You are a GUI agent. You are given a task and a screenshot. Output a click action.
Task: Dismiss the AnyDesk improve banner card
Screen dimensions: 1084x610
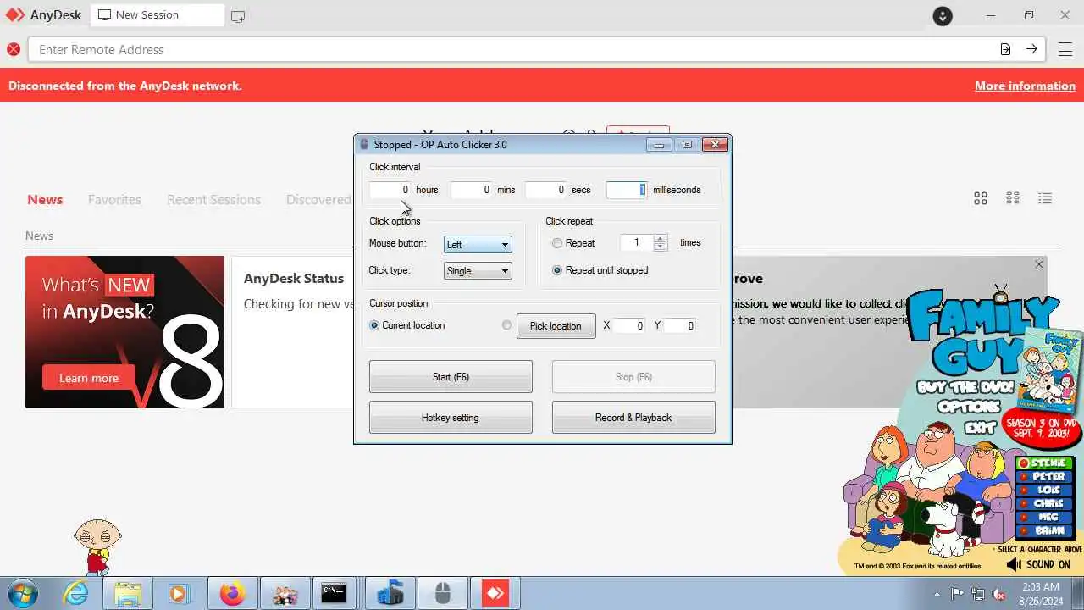(x=1039, y=264)
